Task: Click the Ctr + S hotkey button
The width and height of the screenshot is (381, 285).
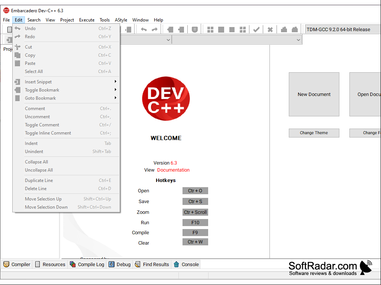Action: click(x=195, y=201)
